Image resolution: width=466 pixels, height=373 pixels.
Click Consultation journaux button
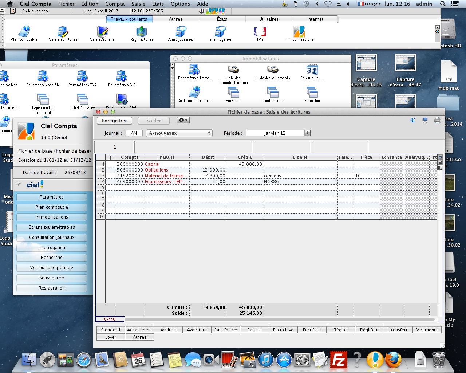pos(52,237)
